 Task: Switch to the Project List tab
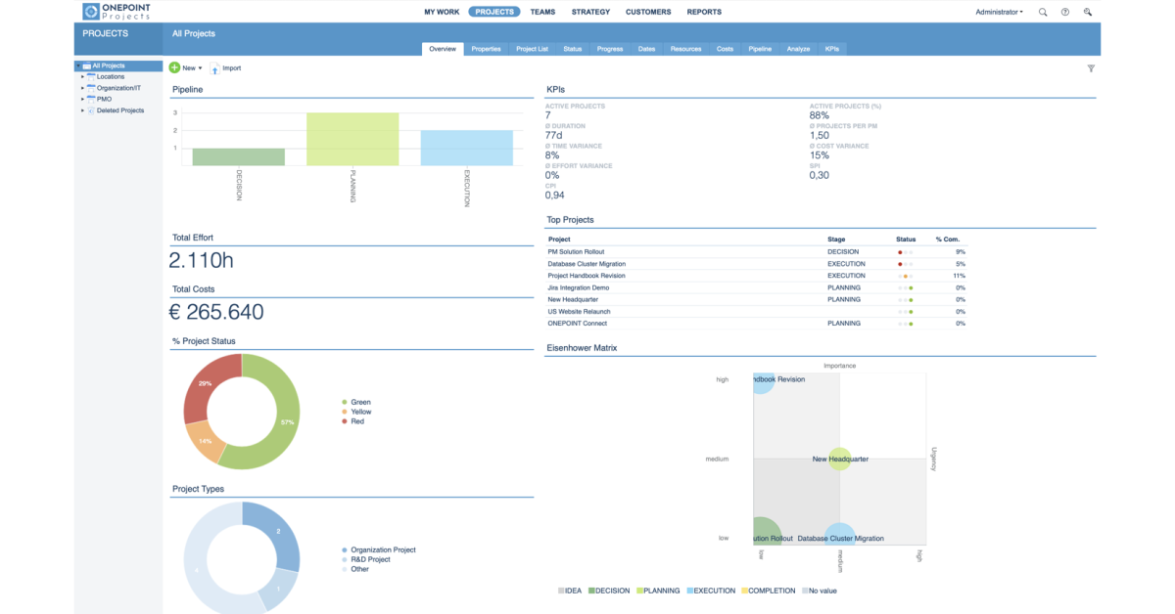[x=532, y=49]
